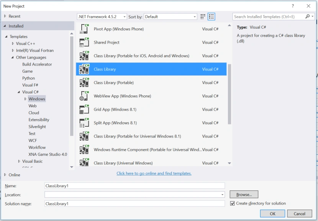Viewport: 318px width, 221px height.
Task: Close the New Project dialog
Action: (308, 6)
